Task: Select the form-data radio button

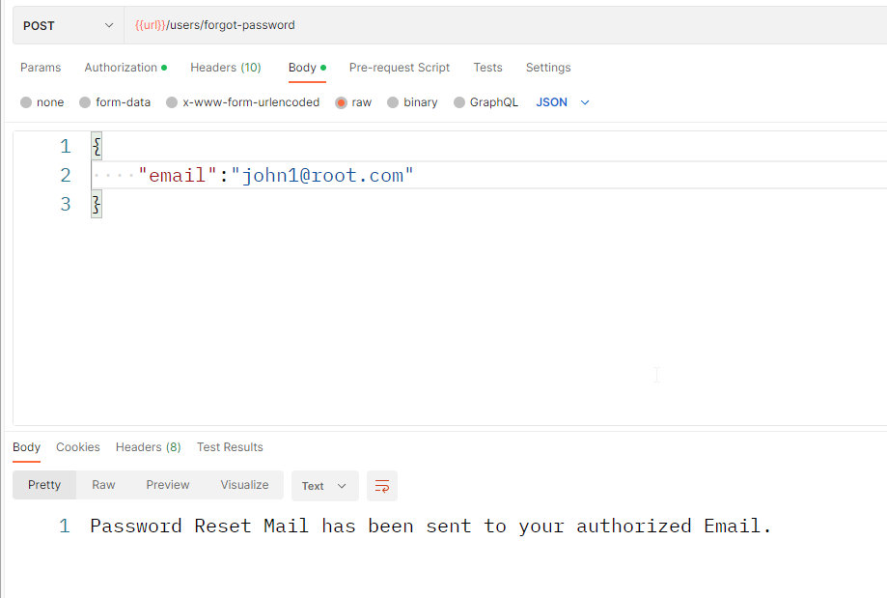Action: pyautogui.click(x=85, y=102)
